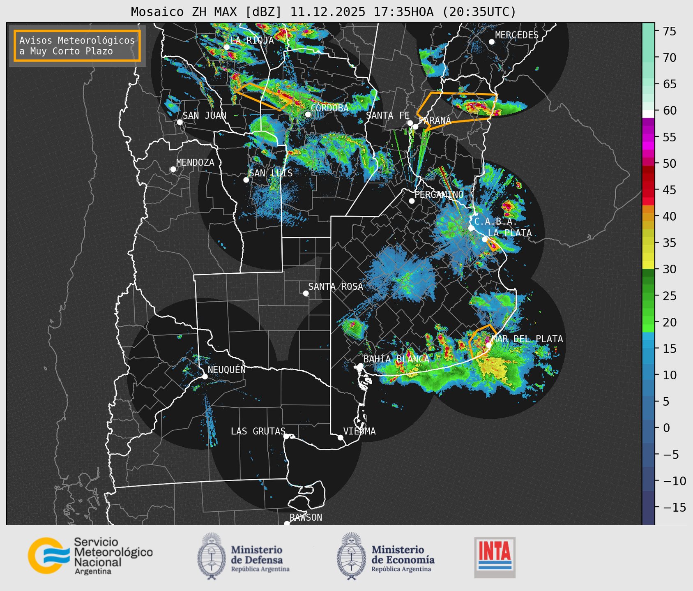Screen dimensions: 693x591
Task: Click the SANTA ROSA label text
Action: point(336,286)
